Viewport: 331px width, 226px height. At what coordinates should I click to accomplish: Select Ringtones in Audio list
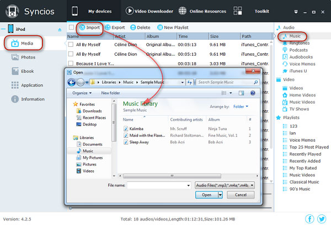point(296,43)
